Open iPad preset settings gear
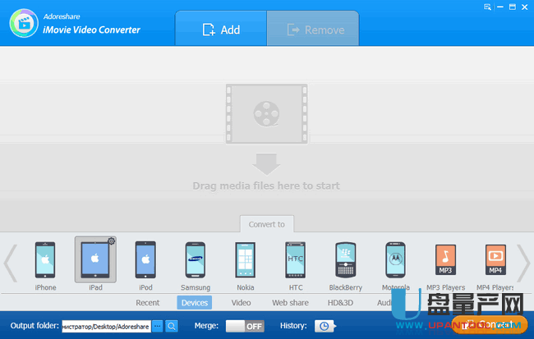This screenshot has height=339, width=534. (111, 241)
